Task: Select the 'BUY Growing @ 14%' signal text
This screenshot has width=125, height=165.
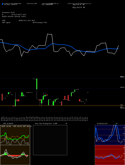Action: 40,22
